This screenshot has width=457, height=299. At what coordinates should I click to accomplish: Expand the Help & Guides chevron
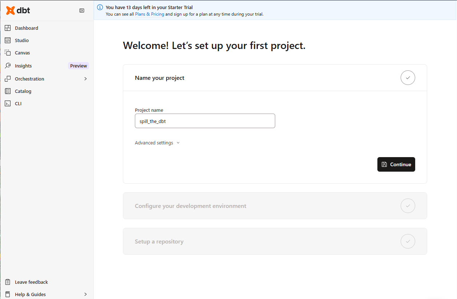pos(85,294)
